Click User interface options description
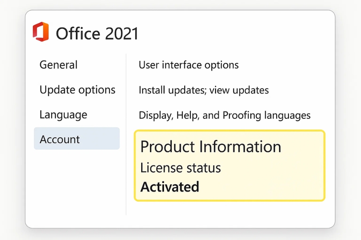This screenshot has height=240, width=361. click(x=189, y=65)
